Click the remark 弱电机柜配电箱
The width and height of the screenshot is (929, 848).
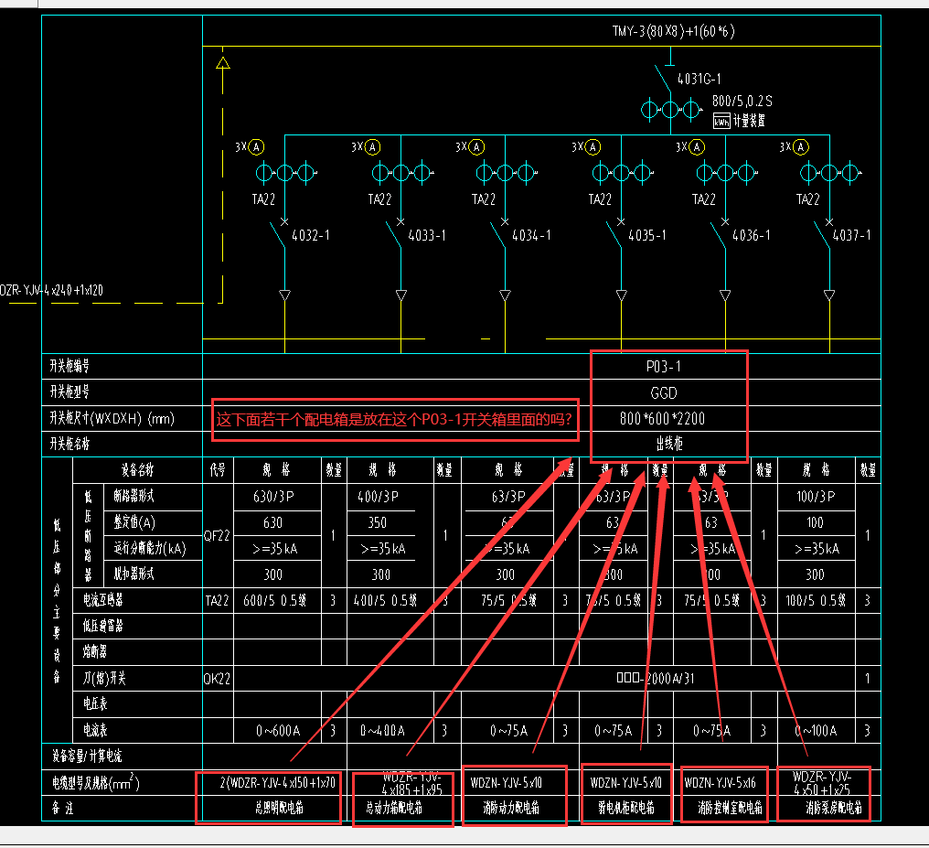pyautogui.click(x=626, y=808)
